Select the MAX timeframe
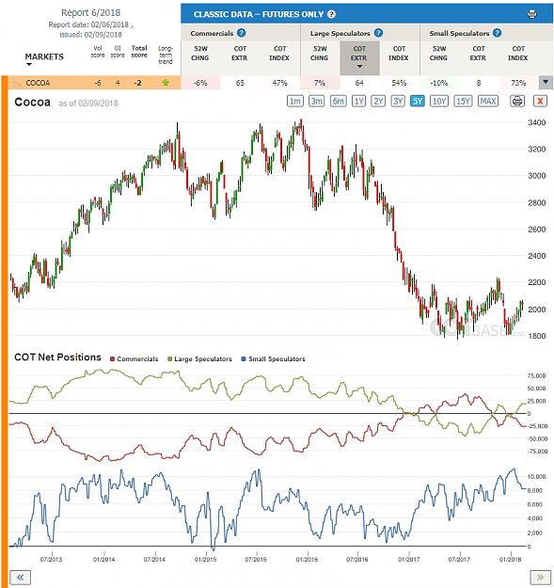Image resolution: width=554 pixels, height=588 pixels. click(x=488, y=102)
